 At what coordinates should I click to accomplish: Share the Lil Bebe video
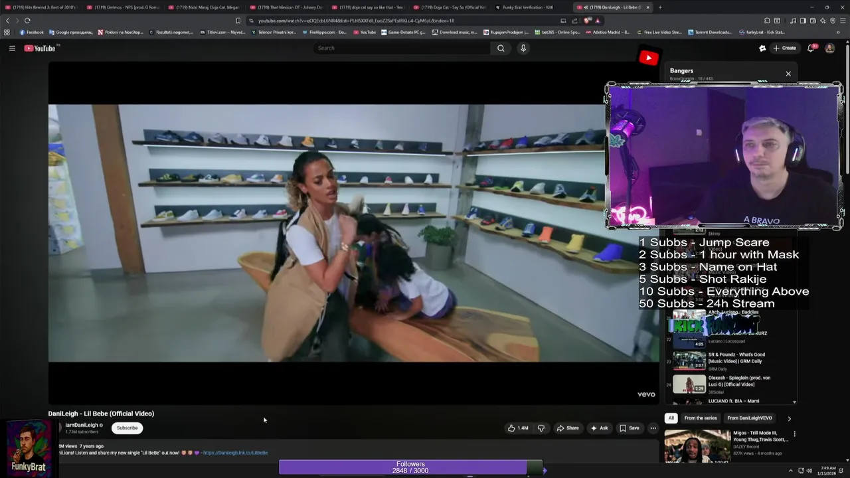[568, 428]
